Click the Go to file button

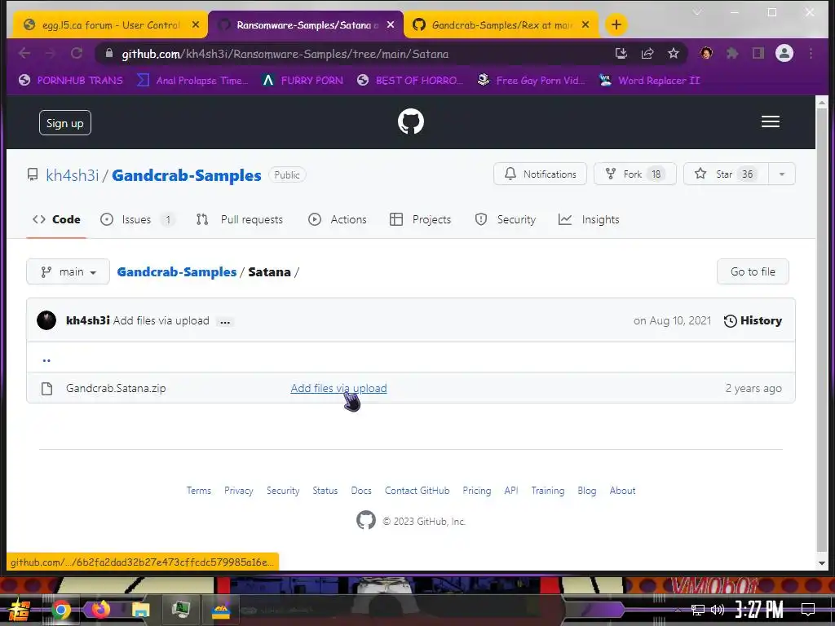pyautogui.click(x=753, y=271)
